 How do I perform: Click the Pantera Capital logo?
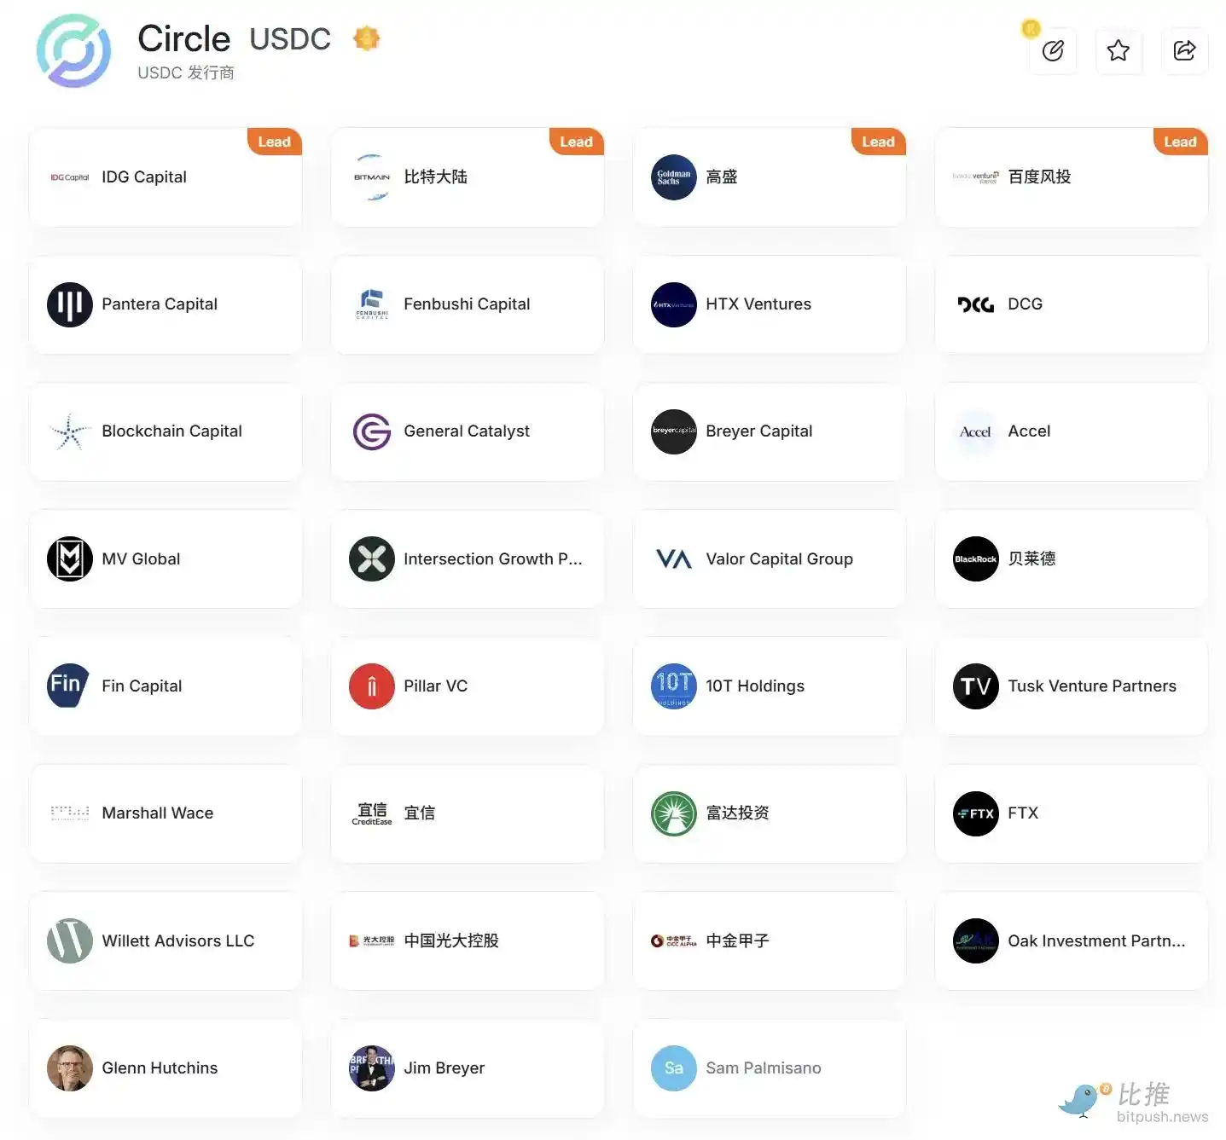click(70, 304)
